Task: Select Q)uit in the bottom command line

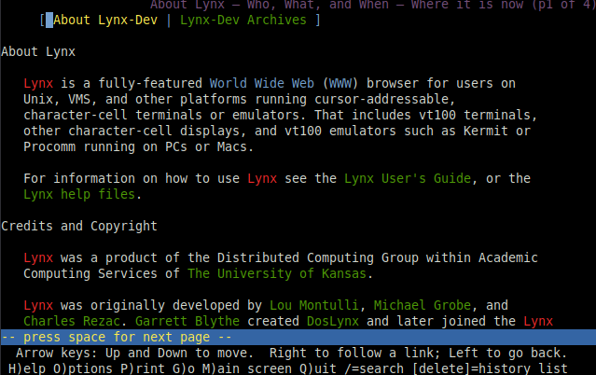Action: click(x=318, y=368)
